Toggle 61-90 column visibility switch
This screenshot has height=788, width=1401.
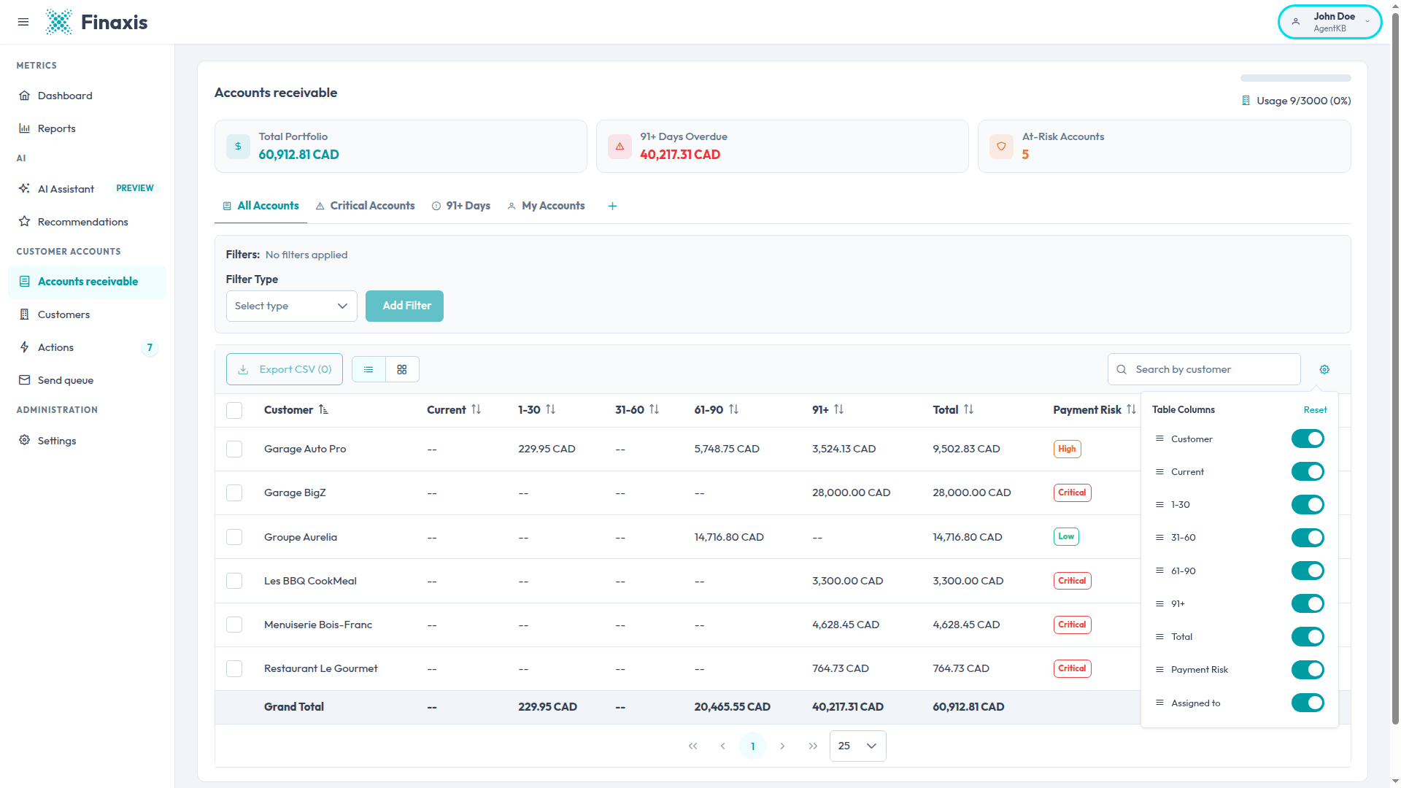(x=1308, y=571)
